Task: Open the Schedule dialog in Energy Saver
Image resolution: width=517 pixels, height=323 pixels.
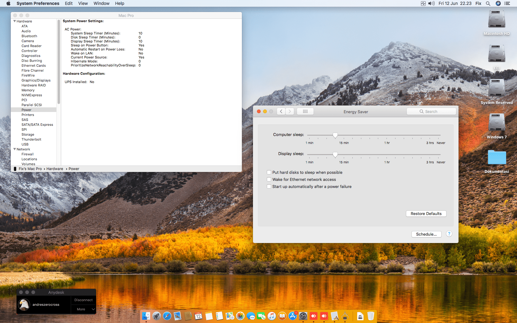Action: pos(426,234)
